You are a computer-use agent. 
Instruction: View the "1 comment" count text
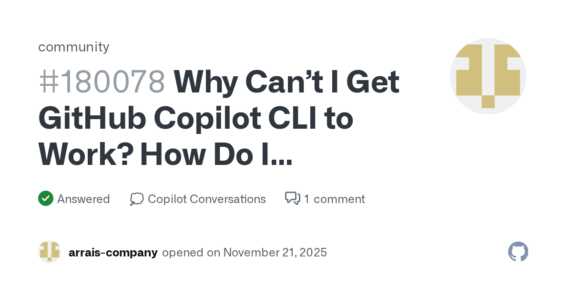[334, 199]
